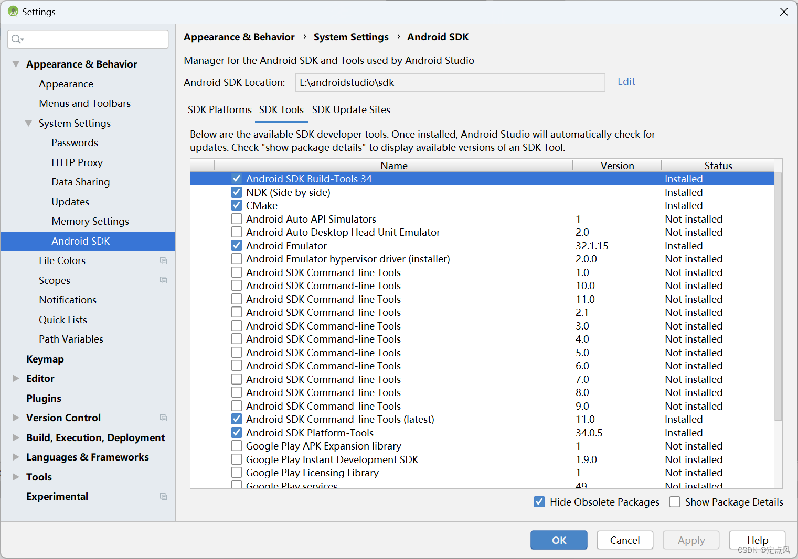The height and width of the screenshot is (559, 798).
Task: Click the Android Studio logo in title bar
Action: point(13,12)
